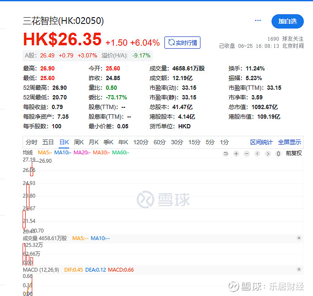313x296 pixels.
Task: Click the MA30 moving average label
Action: 101,153
